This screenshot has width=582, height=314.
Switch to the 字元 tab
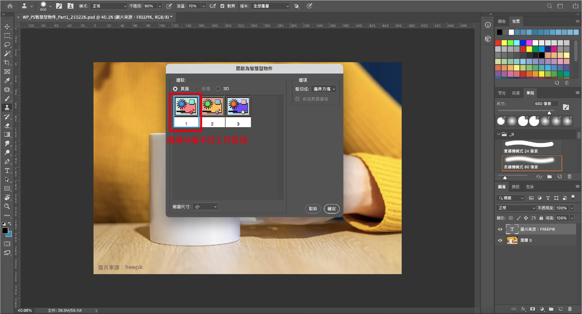click(x=502, y=93)
